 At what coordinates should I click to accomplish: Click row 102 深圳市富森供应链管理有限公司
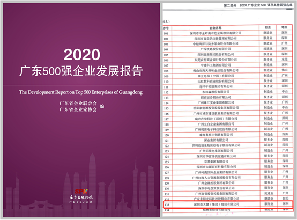pos(216,38)
